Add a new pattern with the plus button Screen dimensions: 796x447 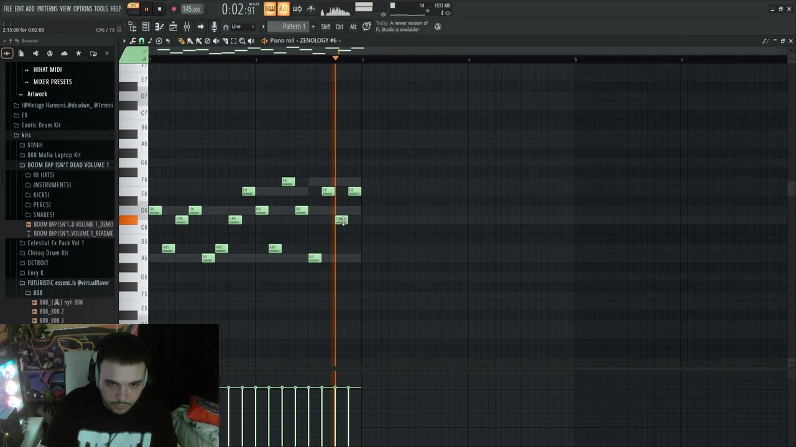313,27
